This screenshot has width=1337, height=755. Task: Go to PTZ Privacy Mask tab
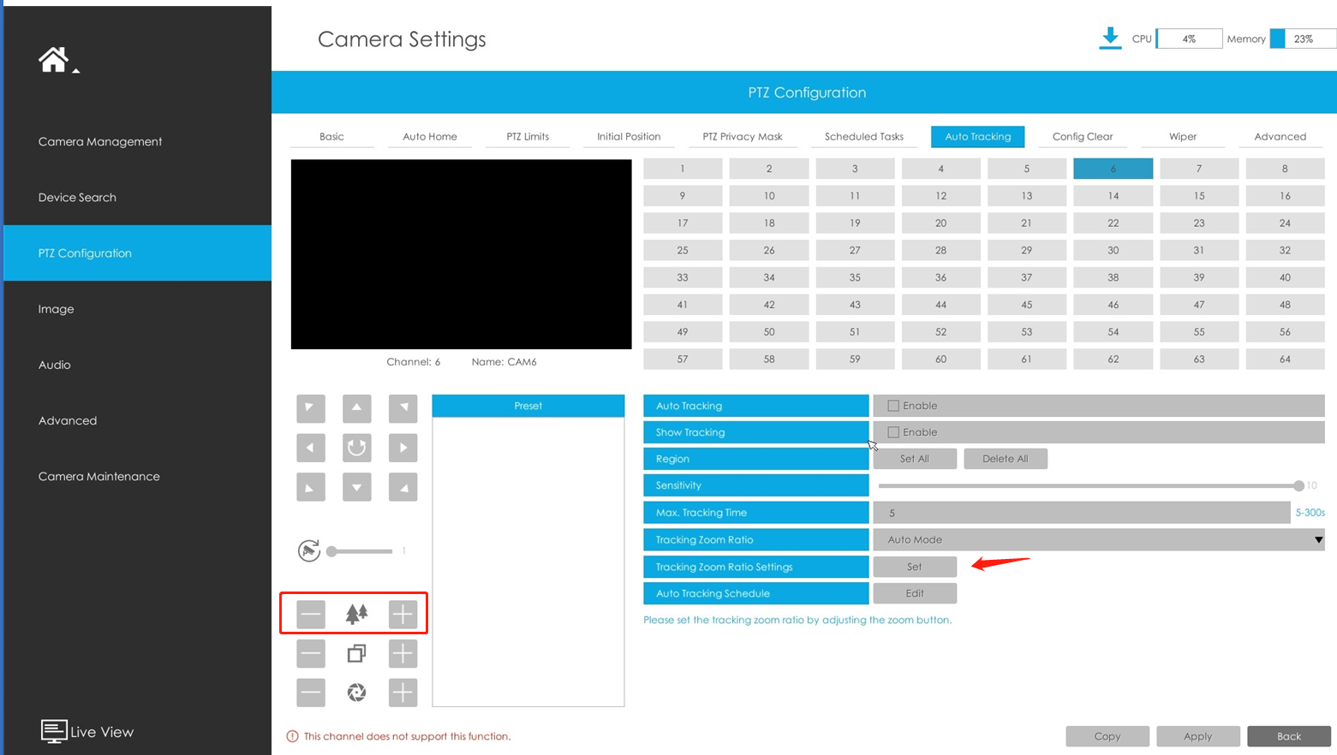(743, 136)
